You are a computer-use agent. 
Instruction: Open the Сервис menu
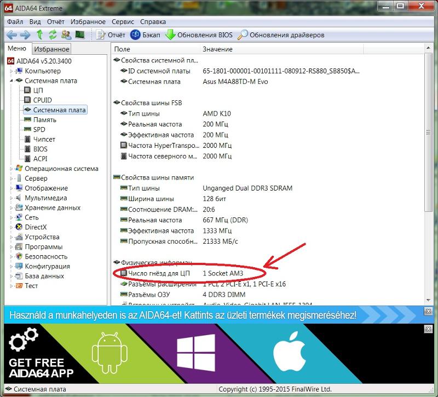pyautogui.click(x=123, y=22)
